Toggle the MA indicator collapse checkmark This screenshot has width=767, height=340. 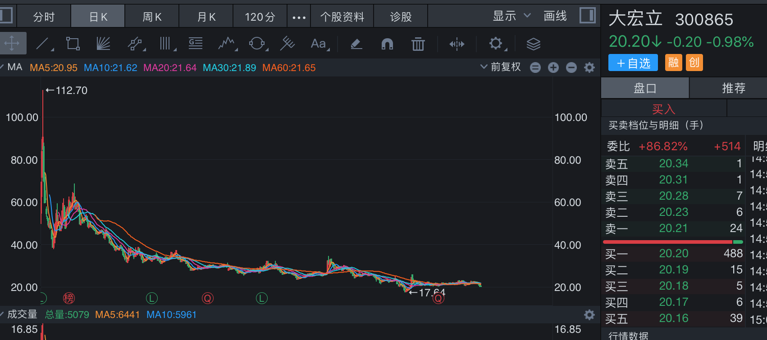(x=2, y=67)
